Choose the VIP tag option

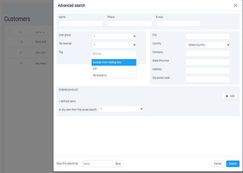click(114, 69)
